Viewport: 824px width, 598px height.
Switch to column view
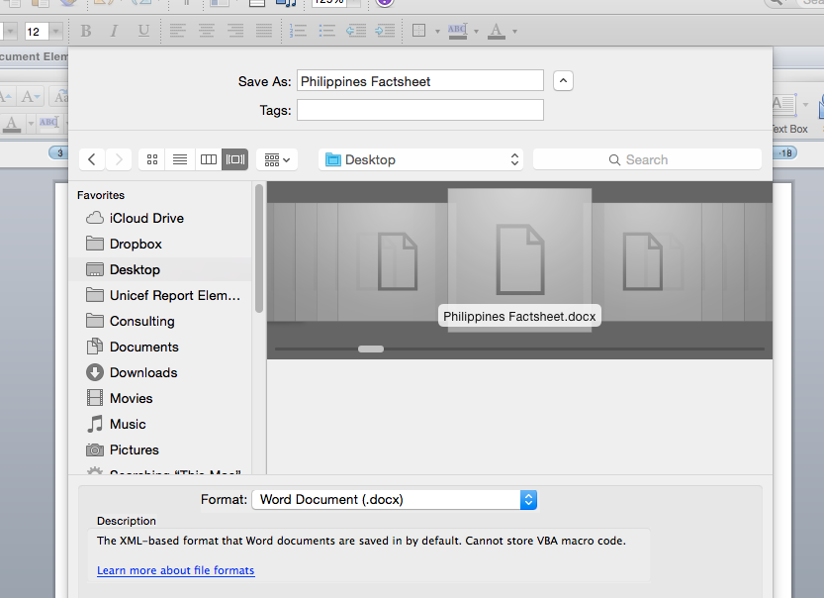[208, 159]
